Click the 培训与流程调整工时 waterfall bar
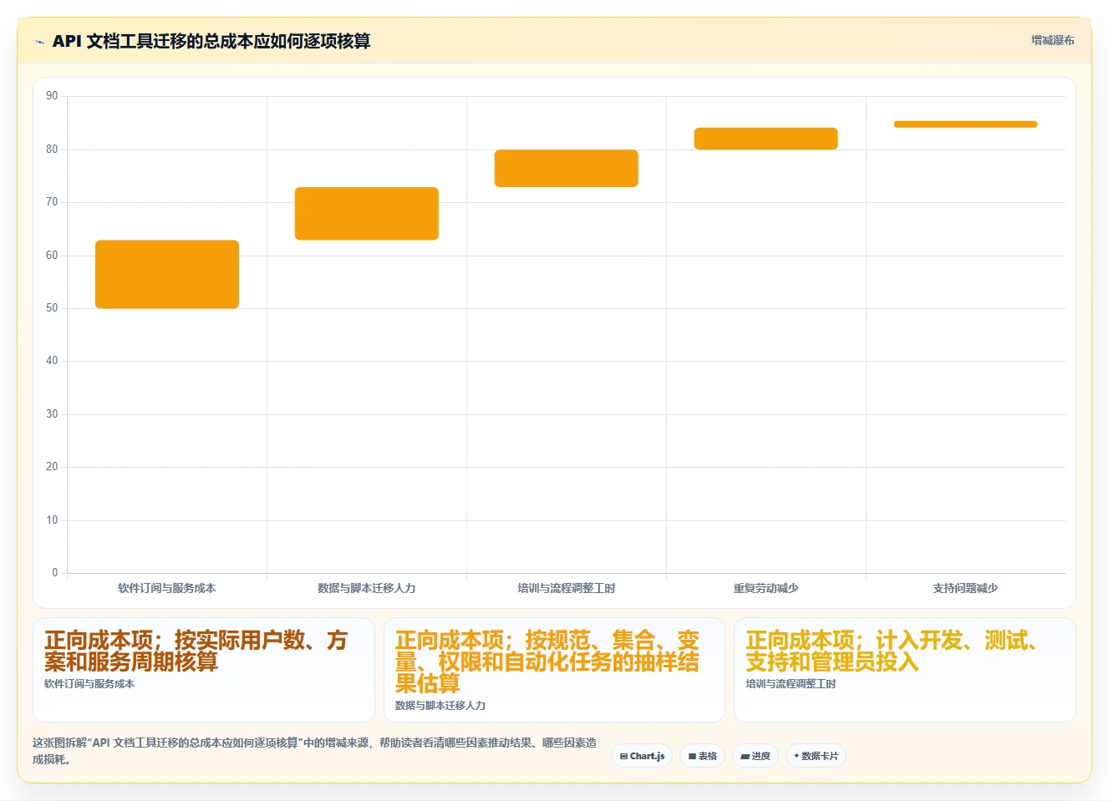Image resolution: width=1109 pixels, height=801 pixels. (567, 169)
